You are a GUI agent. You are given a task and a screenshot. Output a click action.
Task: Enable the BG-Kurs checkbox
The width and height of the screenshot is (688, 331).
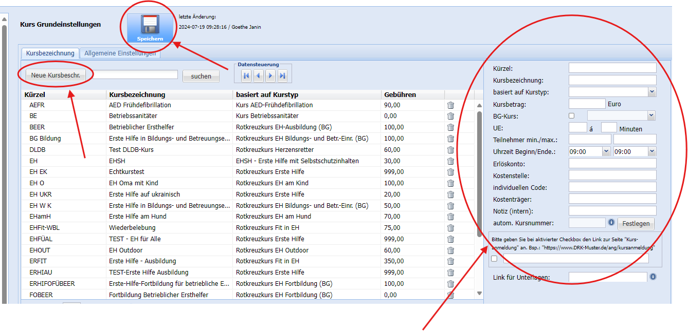[x=571, y=116]
